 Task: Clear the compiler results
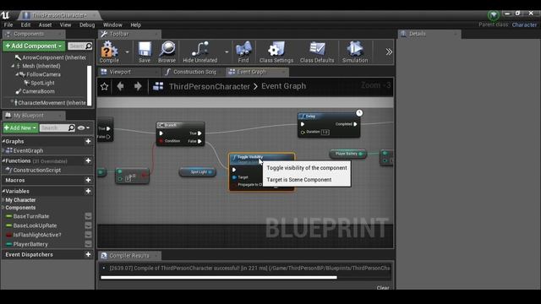(x=383, y=287)
